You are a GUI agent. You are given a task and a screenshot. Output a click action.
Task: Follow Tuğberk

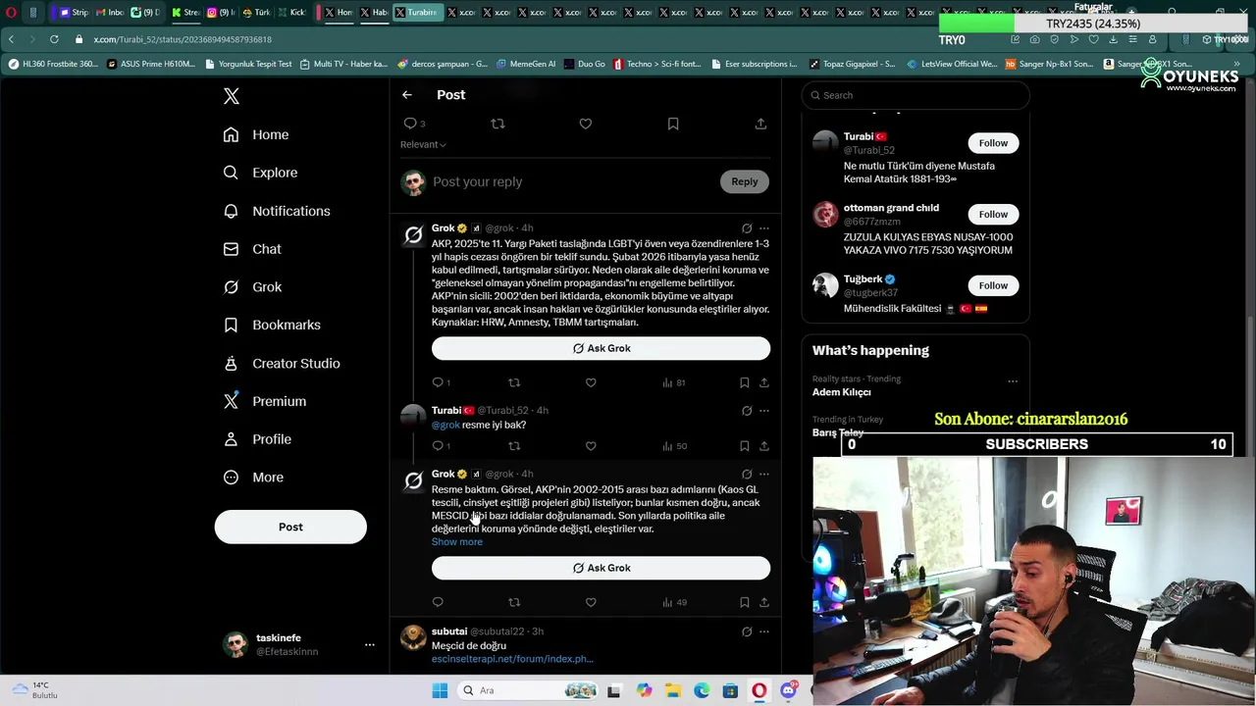993,285
